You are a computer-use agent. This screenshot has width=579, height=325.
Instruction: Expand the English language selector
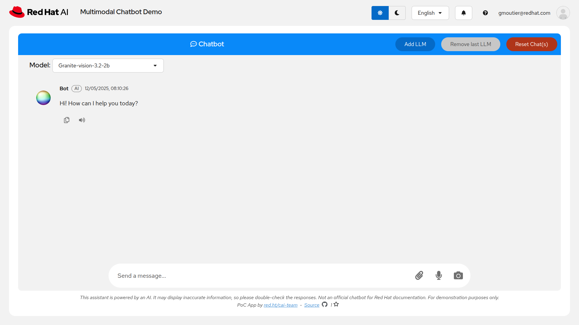tap(430, 13)
